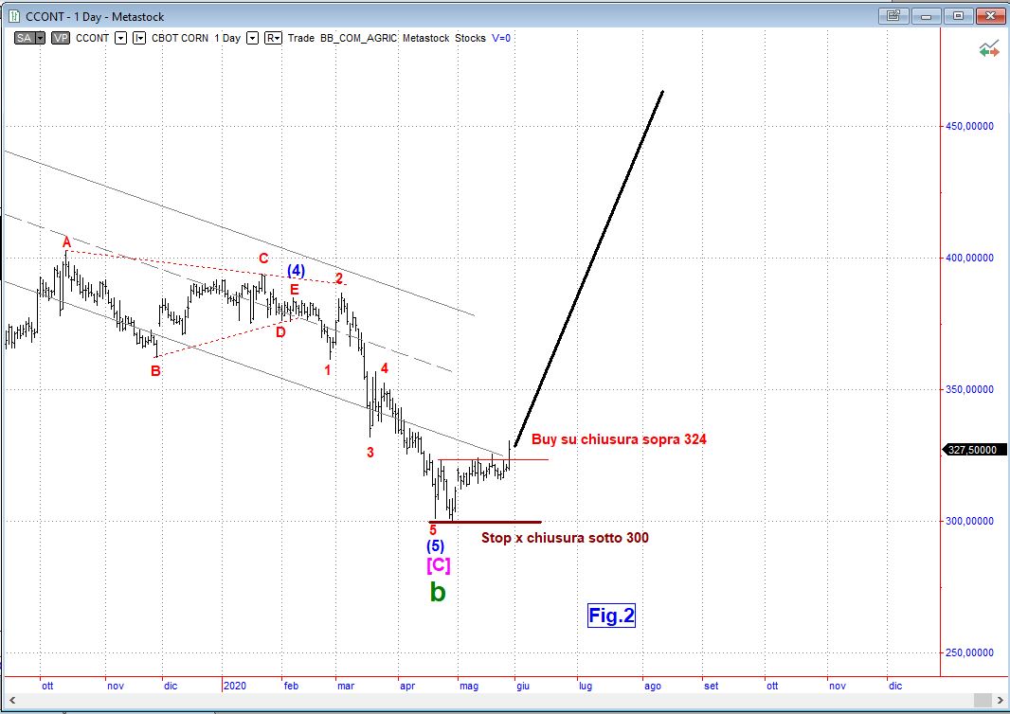Click the scroll left arrow of horizontal scrollbar
This screenshot has width=1010, height=714.
pyautogui.click(x=11, y=701)
